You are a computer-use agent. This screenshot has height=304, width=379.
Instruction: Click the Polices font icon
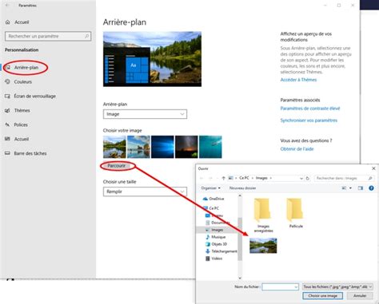point(7,124)
